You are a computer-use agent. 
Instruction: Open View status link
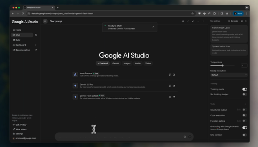point(20,129)
